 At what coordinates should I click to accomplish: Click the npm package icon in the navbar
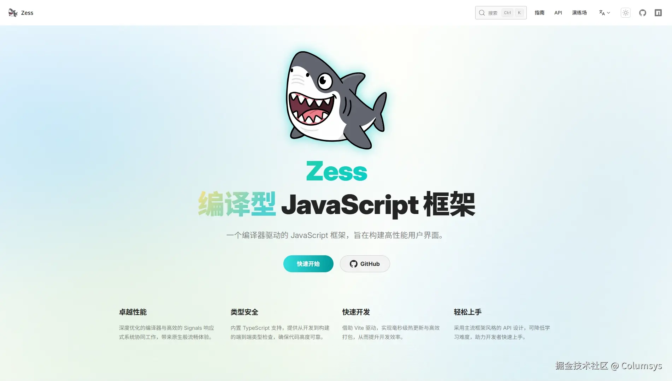point(659,13)
